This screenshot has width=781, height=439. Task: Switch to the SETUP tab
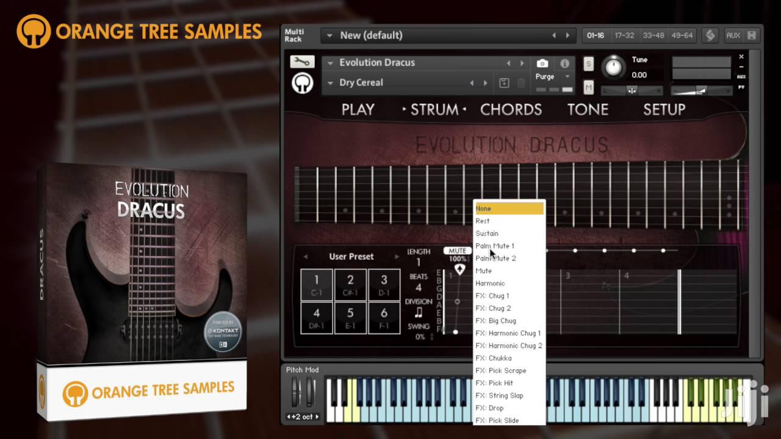tap(664, 110)
